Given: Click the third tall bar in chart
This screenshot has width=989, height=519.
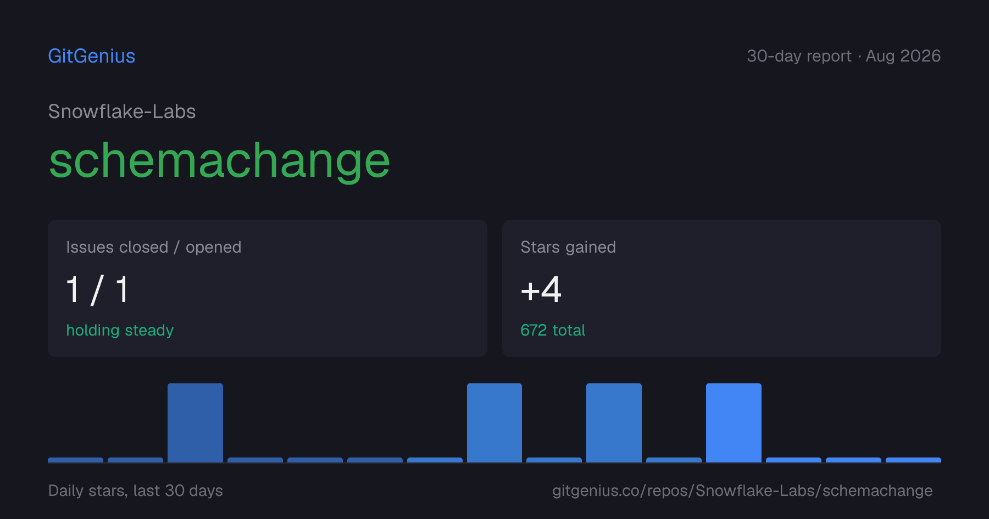Looking at the screenshot, I should coord(614,423).
